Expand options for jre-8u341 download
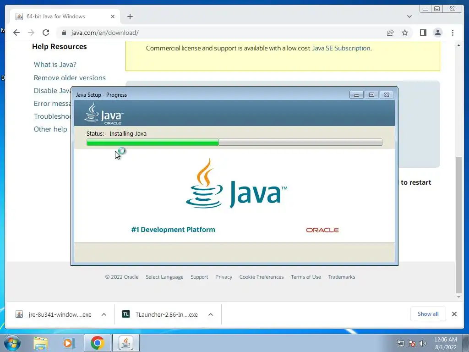Image resolution: width=469 pixels, height=352 pixels. (104, 314)
